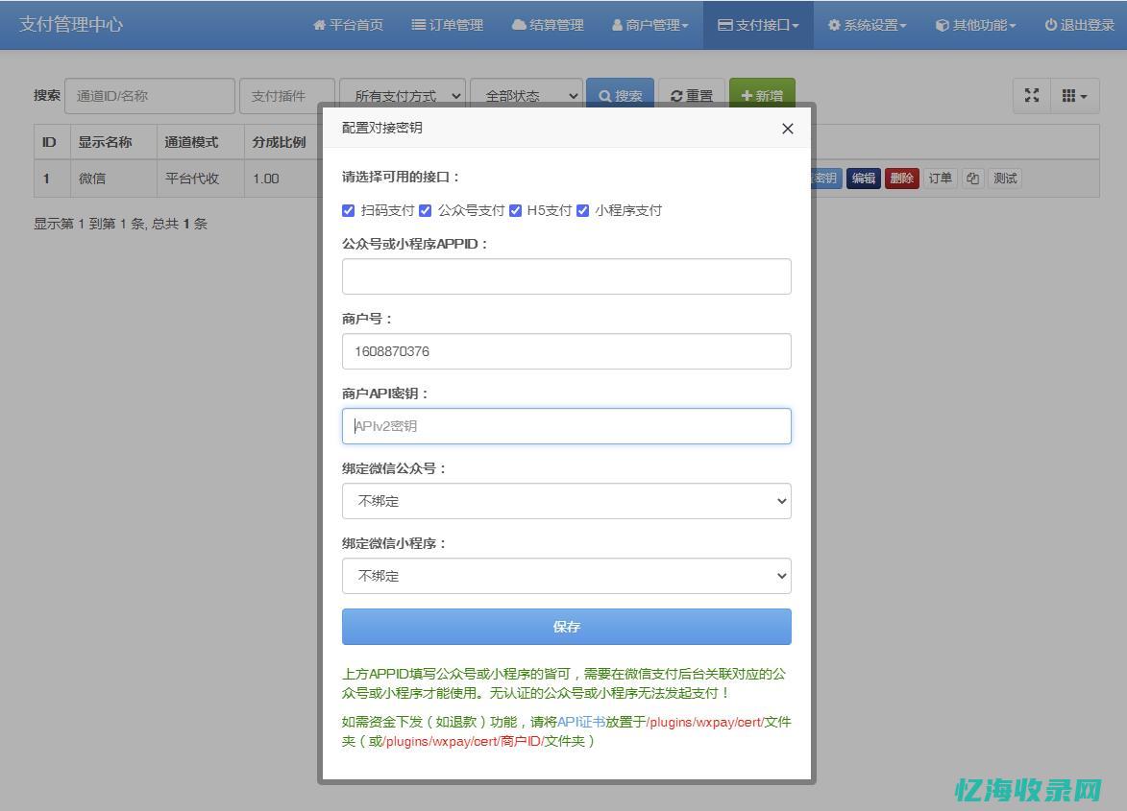Click the copy icon button in row 1

click(972, 178)
